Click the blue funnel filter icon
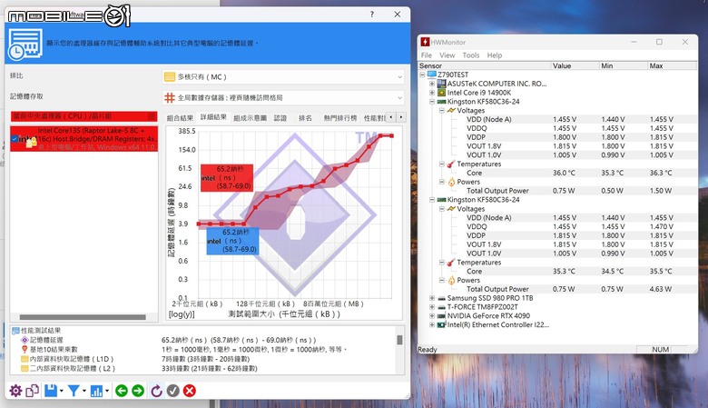 click(74, 391)
